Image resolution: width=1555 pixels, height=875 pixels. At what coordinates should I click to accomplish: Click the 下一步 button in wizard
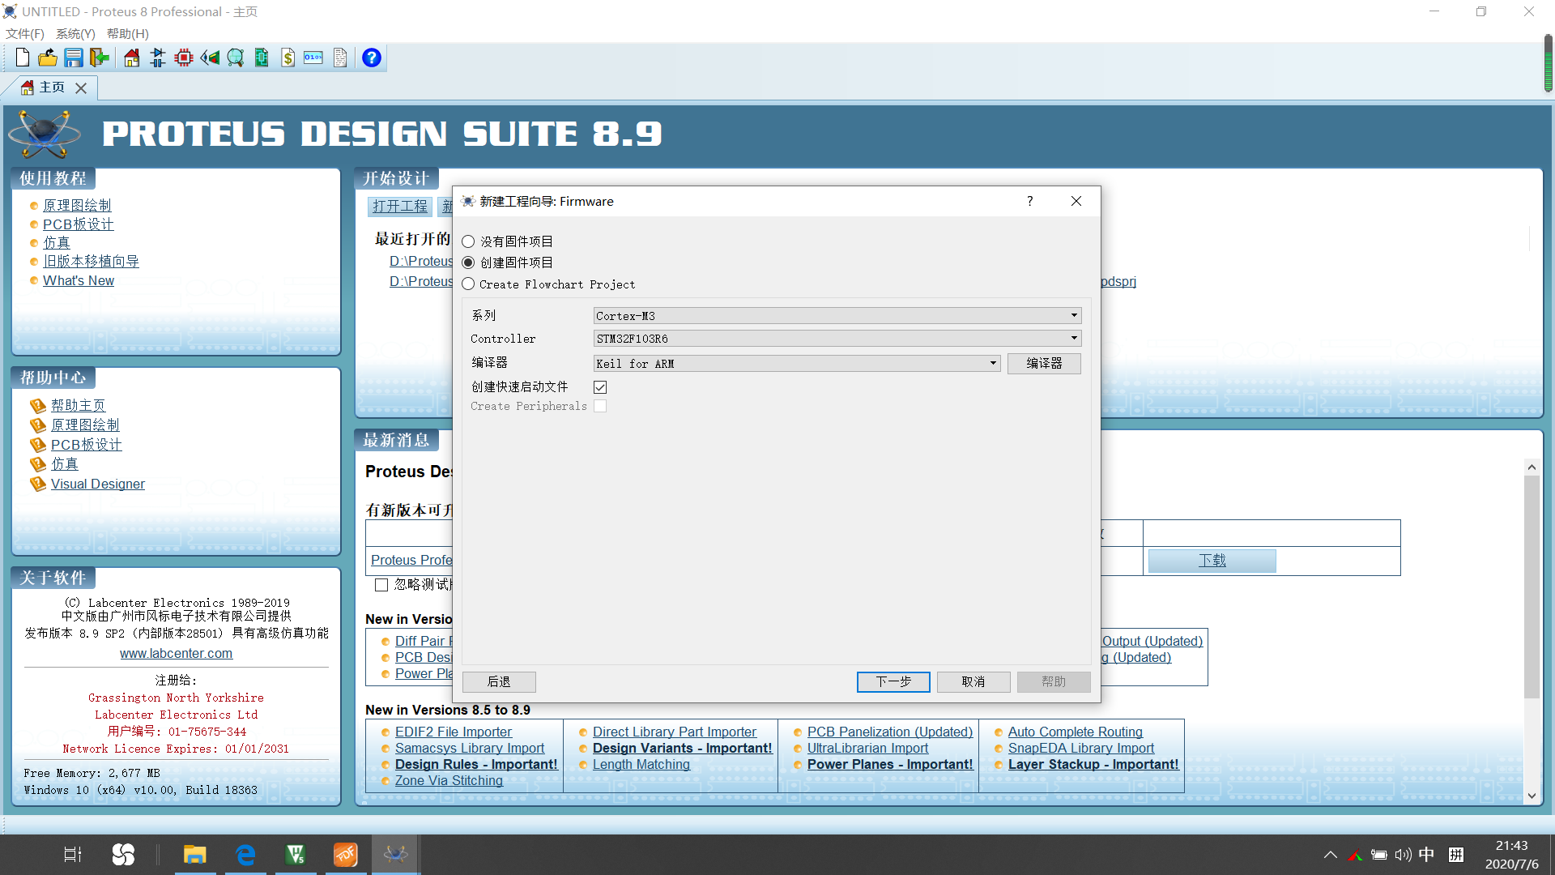[x=893, y=681]
